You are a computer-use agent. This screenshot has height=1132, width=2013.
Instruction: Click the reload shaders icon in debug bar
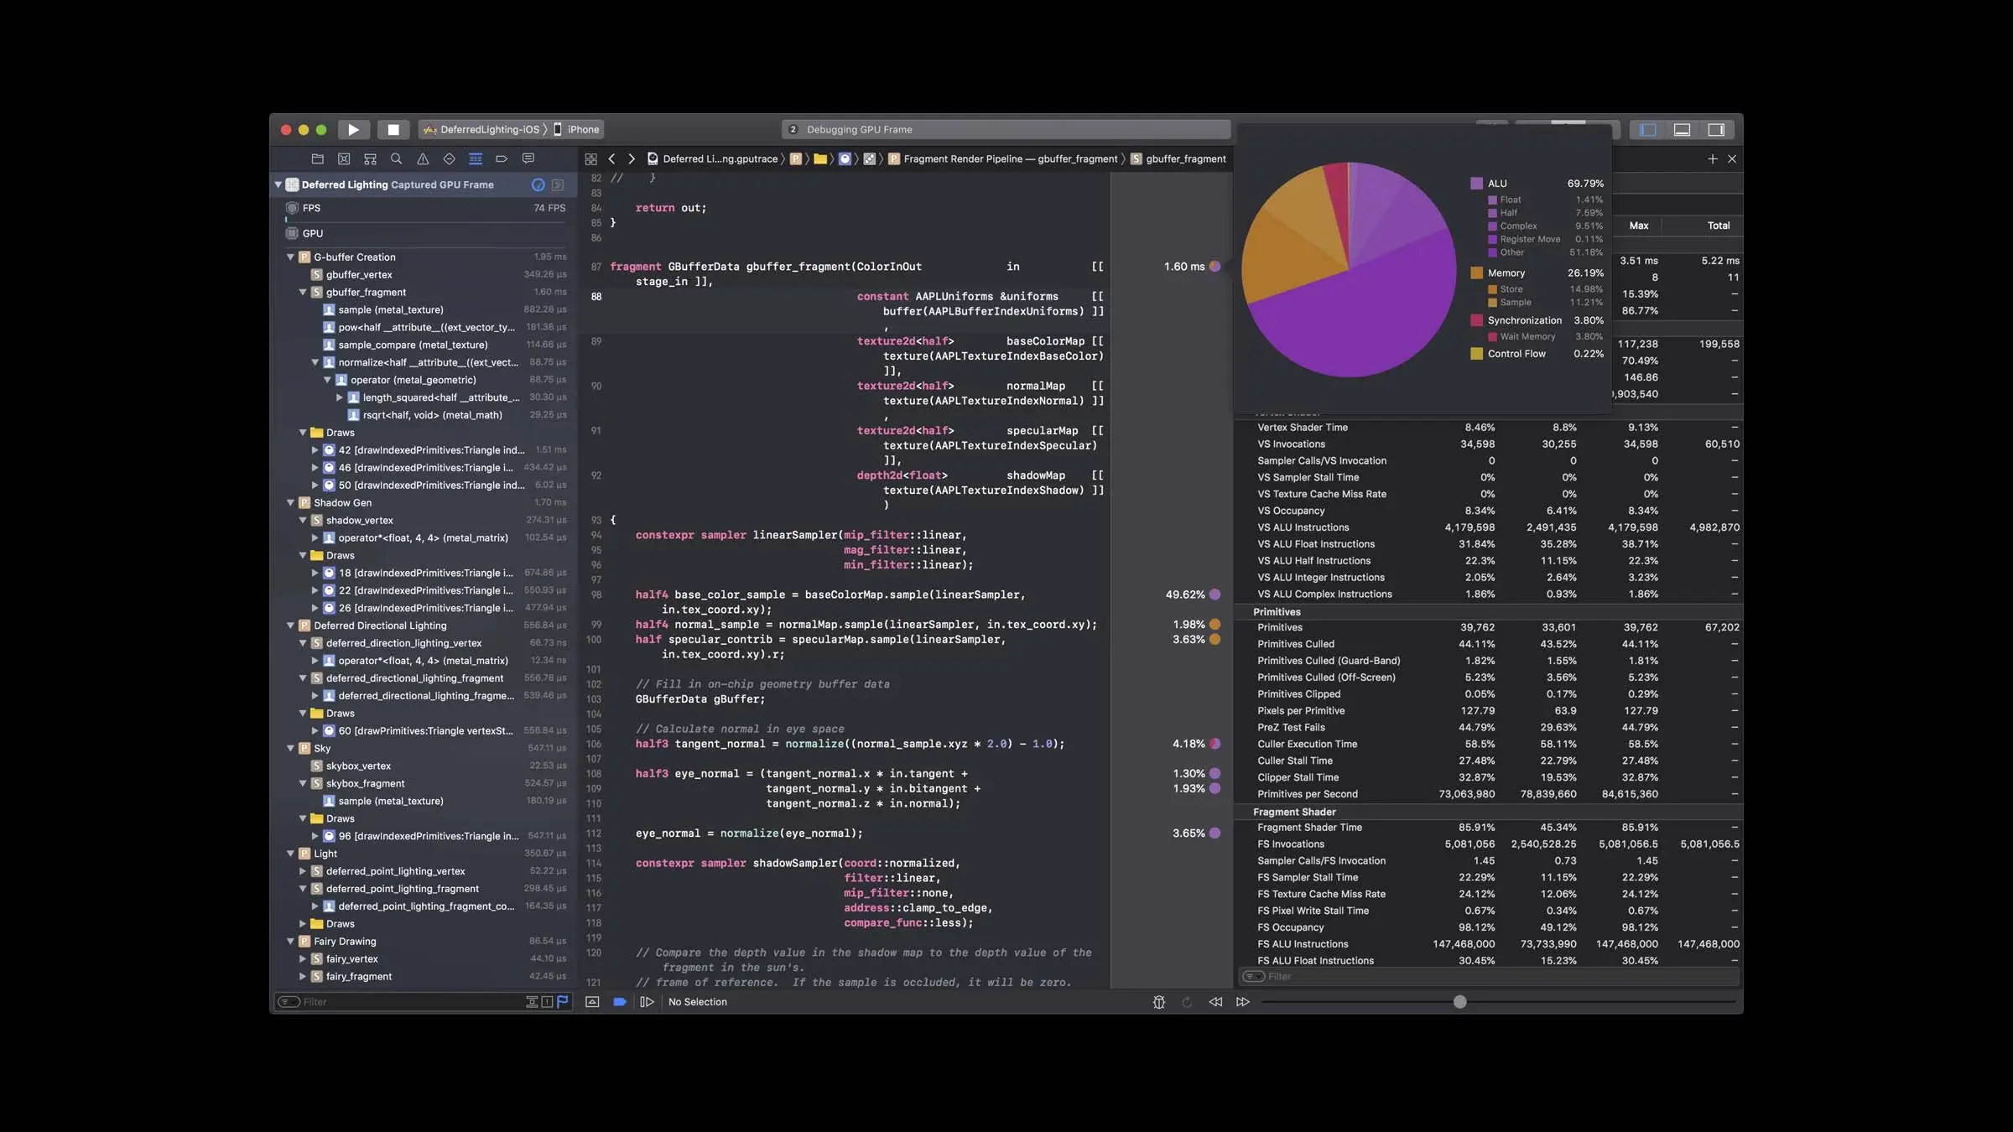click(1187, 1002)
